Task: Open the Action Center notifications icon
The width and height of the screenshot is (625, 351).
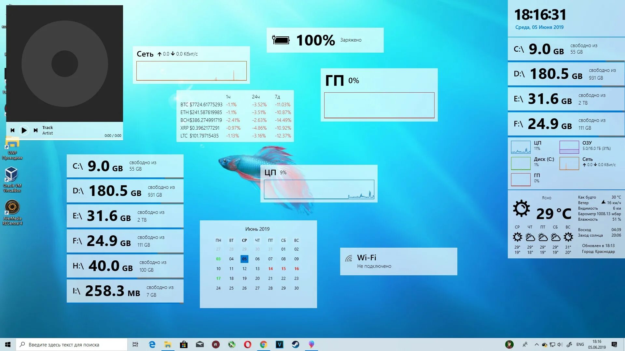Action: point(614,344)
